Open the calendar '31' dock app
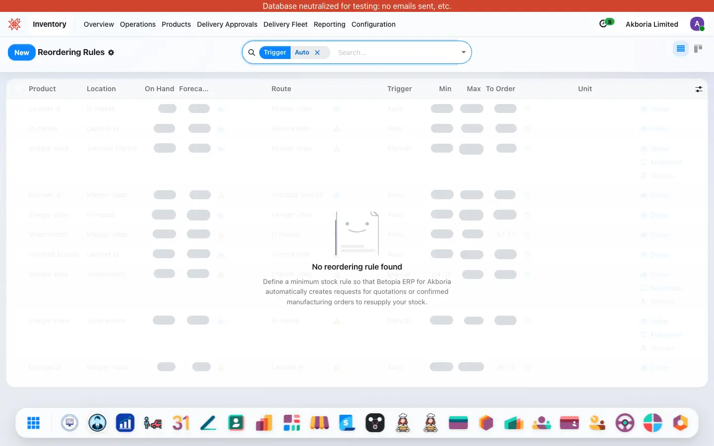The width and height of the screenshot is (714, 446). tap(181, 423)
